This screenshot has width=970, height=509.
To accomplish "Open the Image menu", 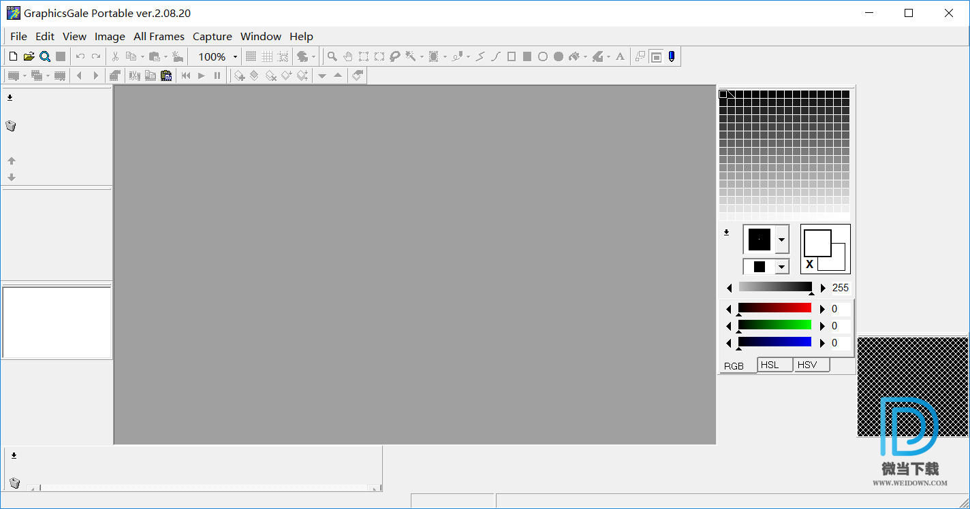I will (110, 37).
